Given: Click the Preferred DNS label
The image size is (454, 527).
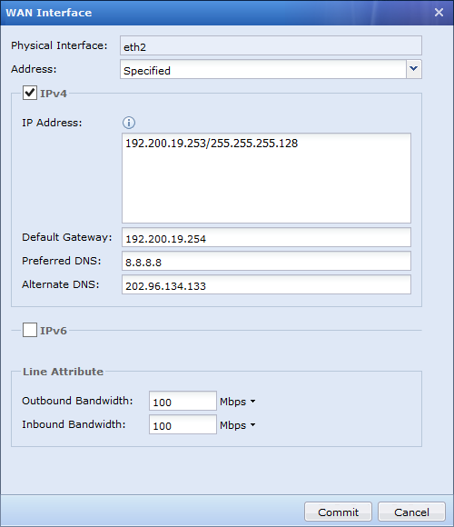Looking at the screenshot, I should (x=62, y=261).
